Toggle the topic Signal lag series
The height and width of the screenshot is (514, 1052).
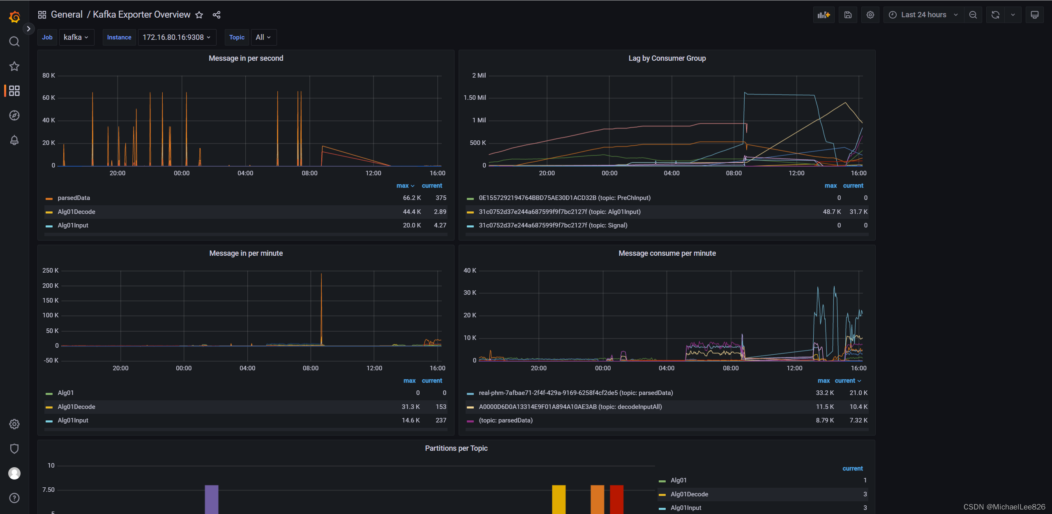click(x=553, y=225)
